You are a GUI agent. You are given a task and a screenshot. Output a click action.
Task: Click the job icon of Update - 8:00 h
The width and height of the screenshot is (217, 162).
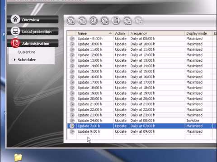(72, 39)
